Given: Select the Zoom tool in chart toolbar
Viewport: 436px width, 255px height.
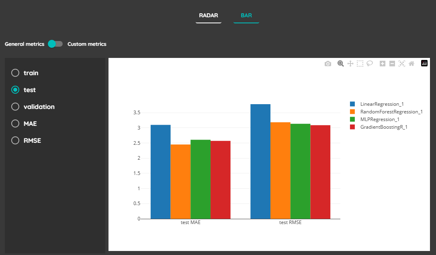Looking at the screenshot, I should (340, 63).
